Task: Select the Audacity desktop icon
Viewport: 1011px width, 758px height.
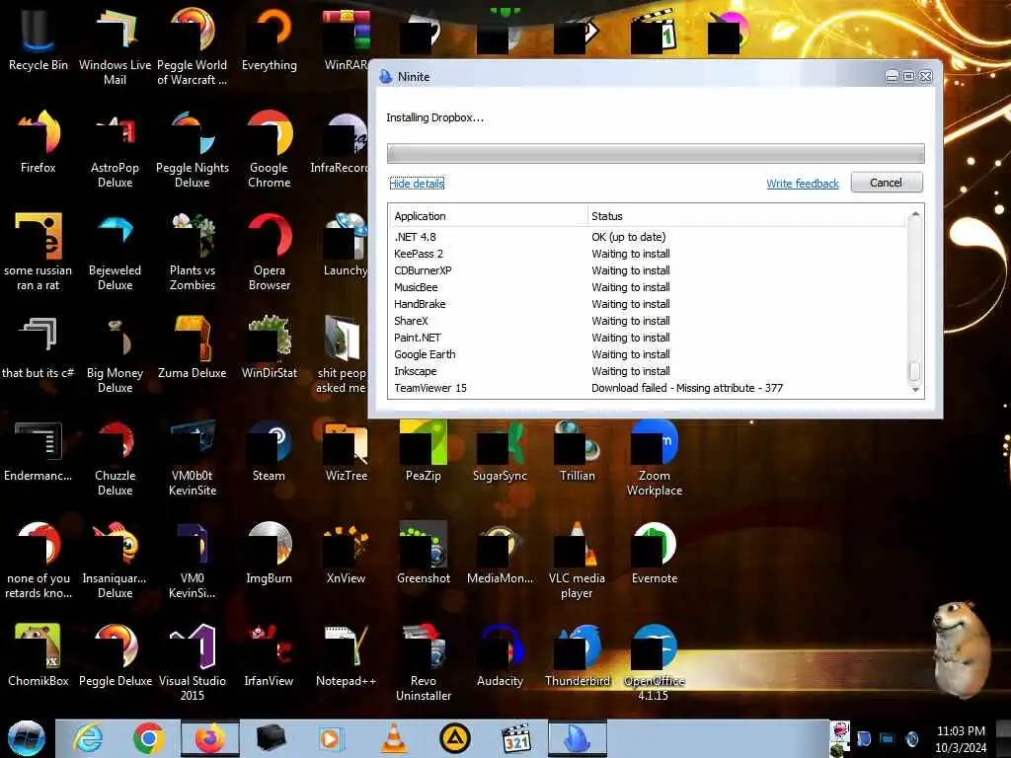Action: (501, 656)
